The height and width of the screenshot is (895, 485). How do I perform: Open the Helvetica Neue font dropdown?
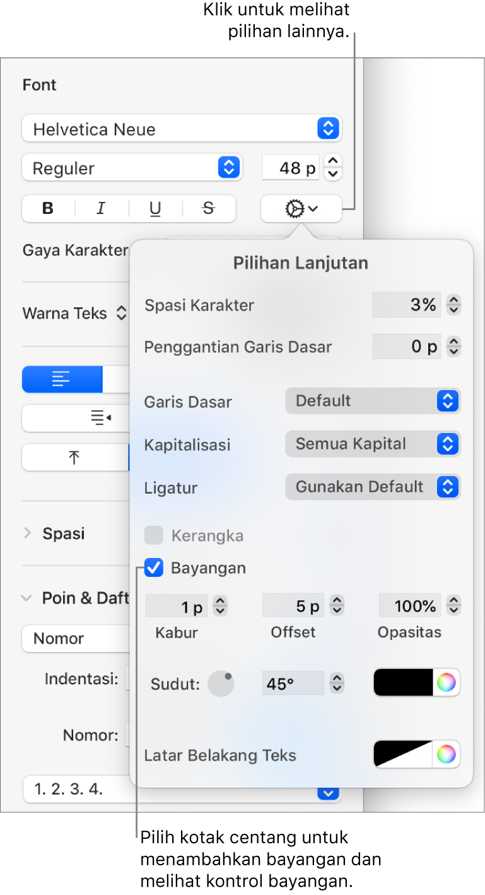182,129
